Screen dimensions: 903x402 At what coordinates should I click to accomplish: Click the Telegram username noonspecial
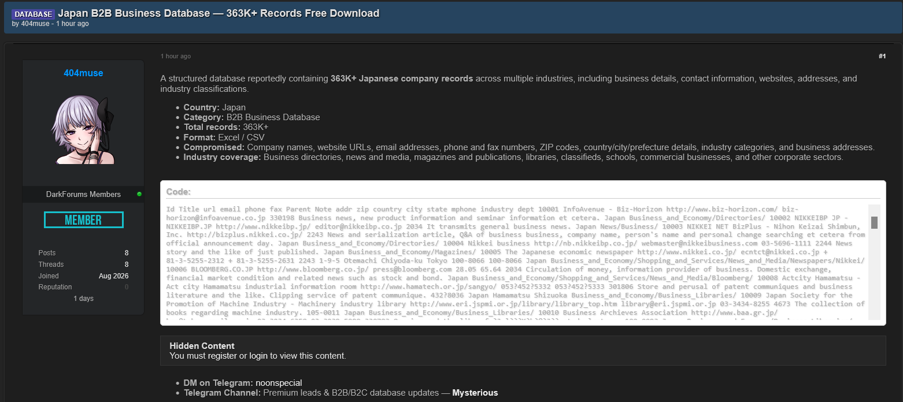click(x=279, y=383)
